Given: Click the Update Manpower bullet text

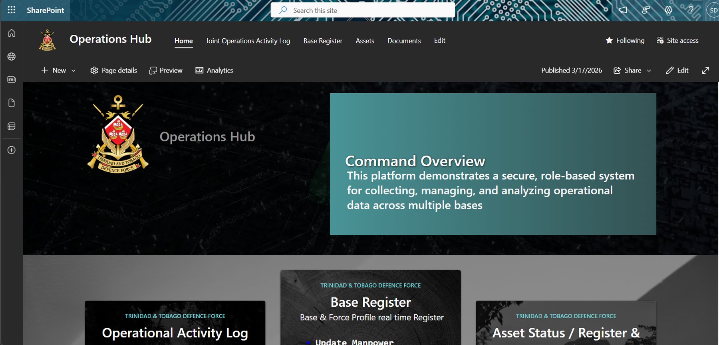Looking at the screenshot, I should pyautogui.click(x=354, y=342).
